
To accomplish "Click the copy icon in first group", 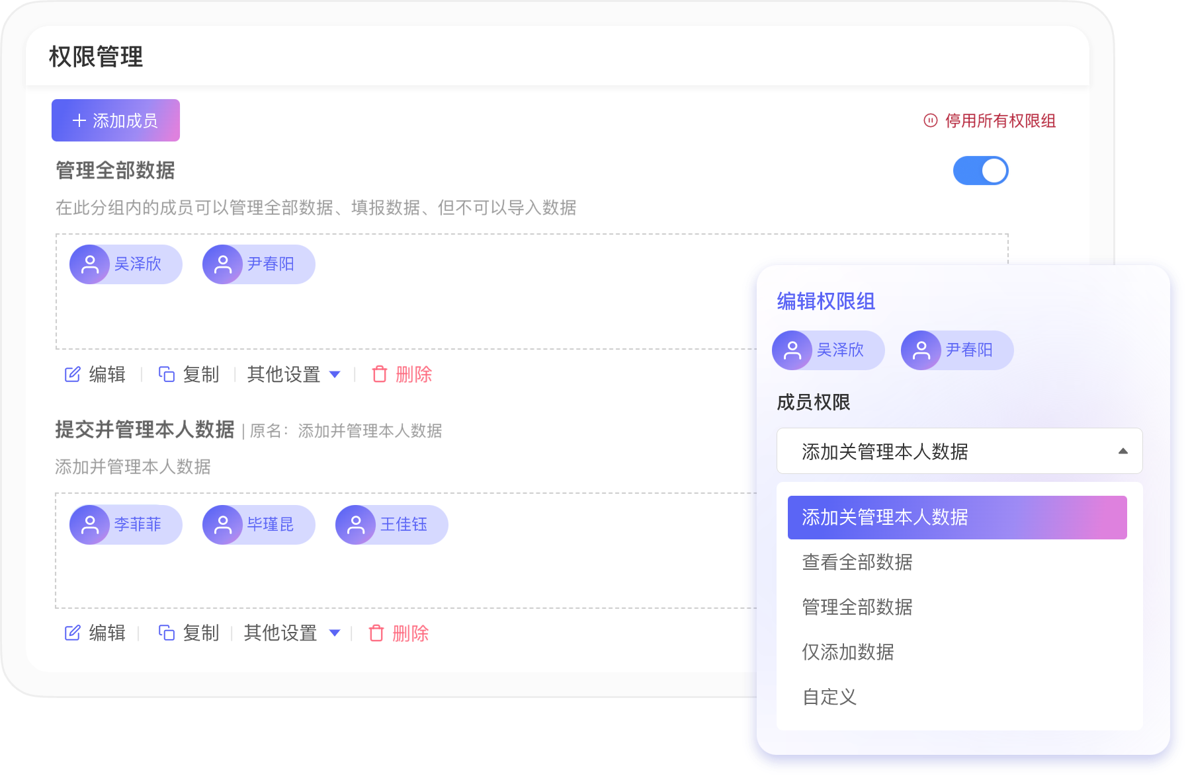I will pos(167,375).
